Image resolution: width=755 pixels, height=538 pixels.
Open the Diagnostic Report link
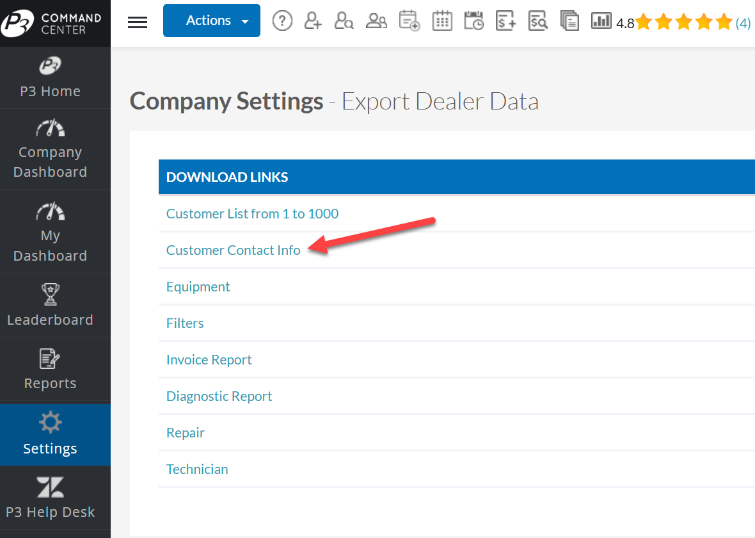pos(219,396)
